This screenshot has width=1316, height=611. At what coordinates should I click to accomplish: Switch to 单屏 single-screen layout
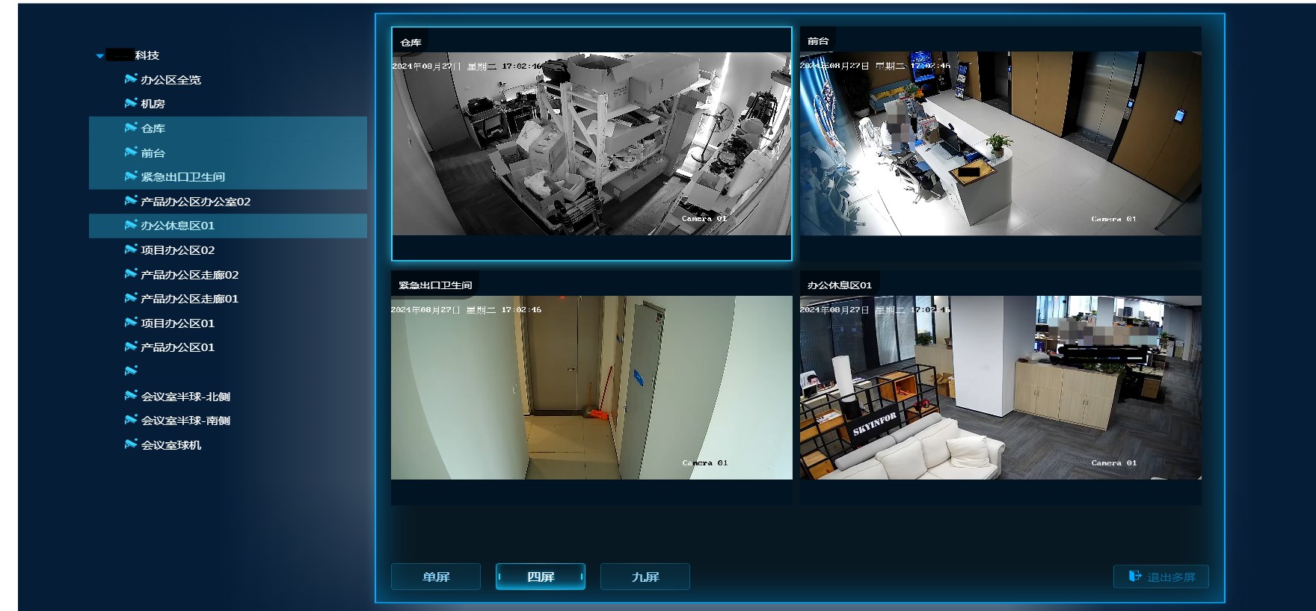436,577
